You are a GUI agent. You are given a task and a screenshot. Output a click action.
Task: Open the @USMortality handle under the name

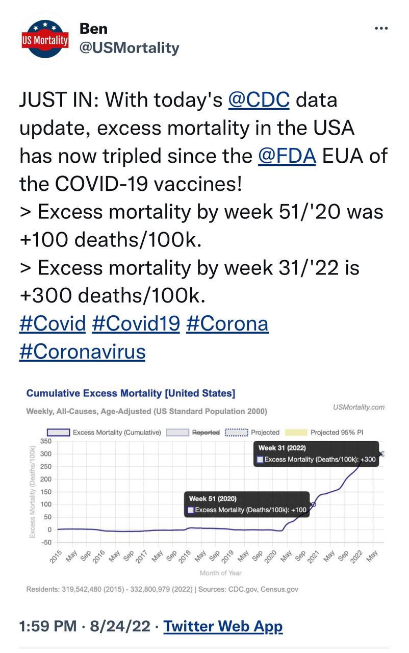[x=129, y=48]
